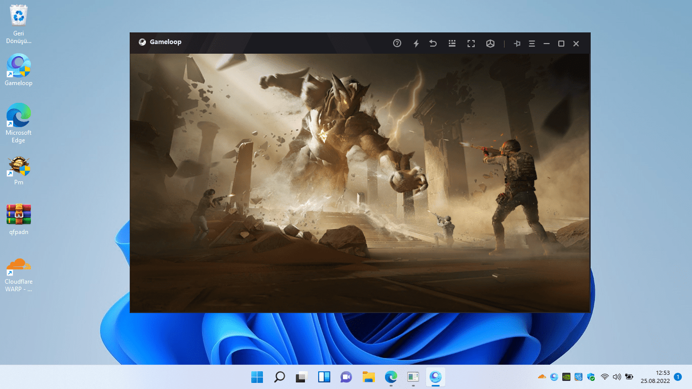This screenshot has height=389, width=692.
Task: Minimize the Gameloop window
Action: point(547,44)
